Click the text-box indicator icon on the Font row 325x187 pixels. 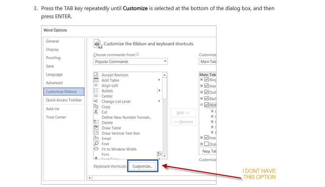(159, 154)
